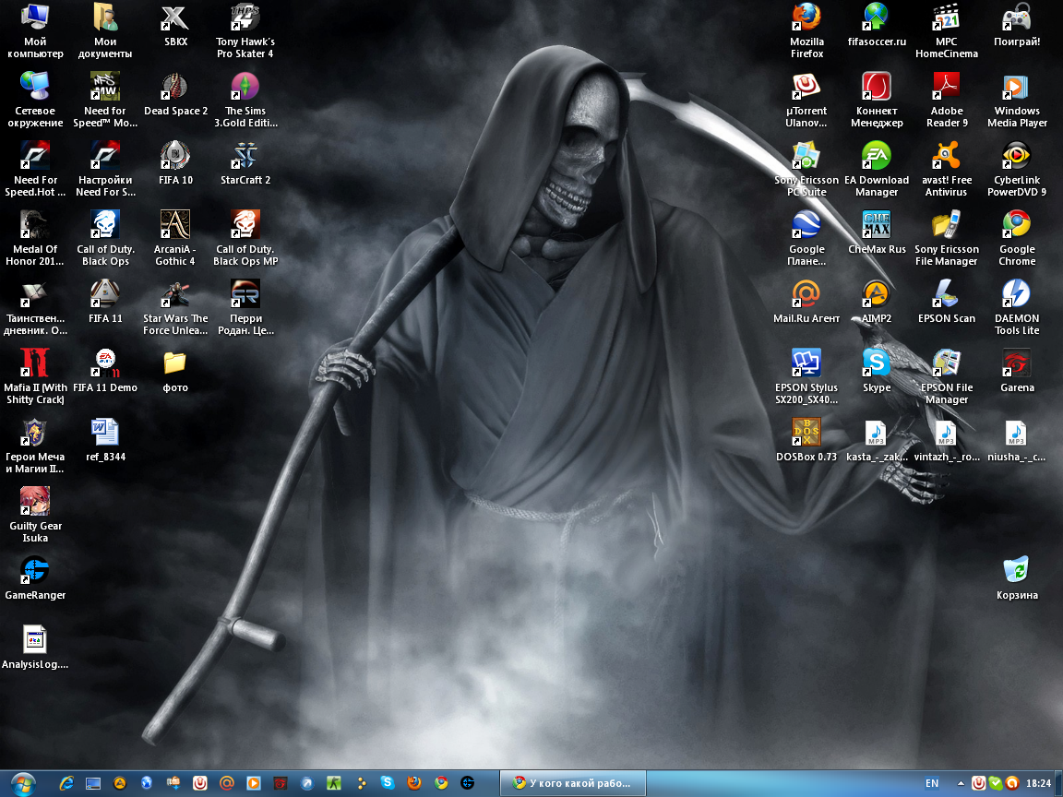The width and height of the screenshot is (1063, 797).
Task: Open Mozilla Firefox desktop shortcut
Action: point(806,18)
